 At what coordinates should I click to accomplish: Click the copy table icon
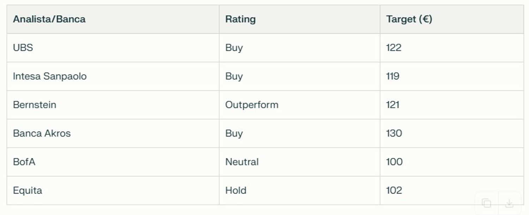coord(487,203)
